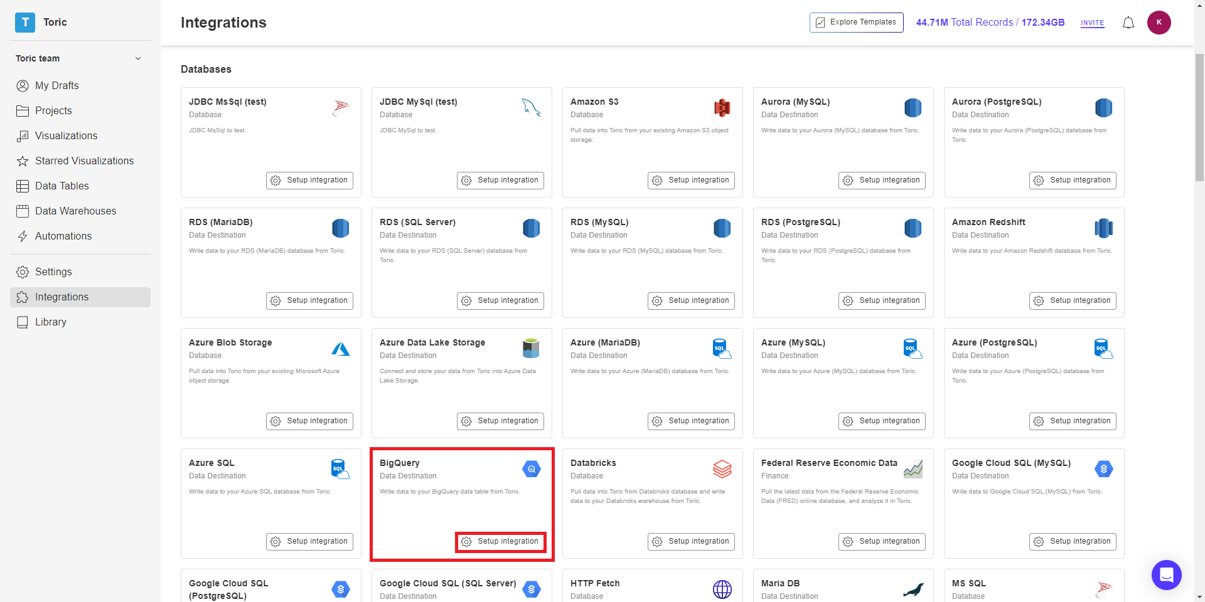Open your profile avatar menu
The image size is (1205, 602).
point(1159,23)
